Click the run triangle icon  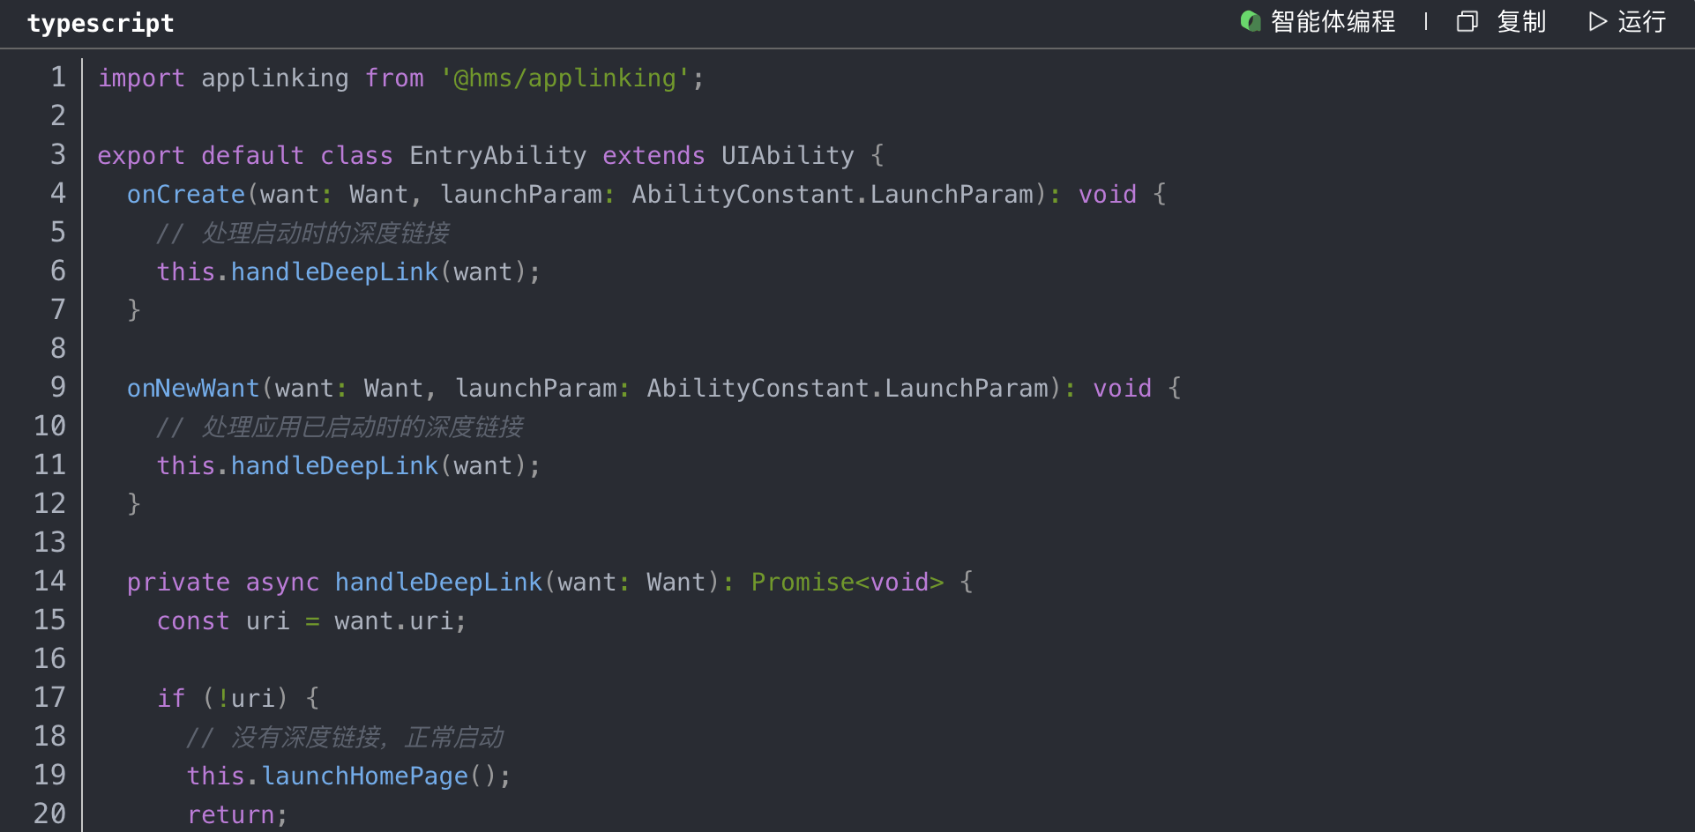click(1597, 21)
